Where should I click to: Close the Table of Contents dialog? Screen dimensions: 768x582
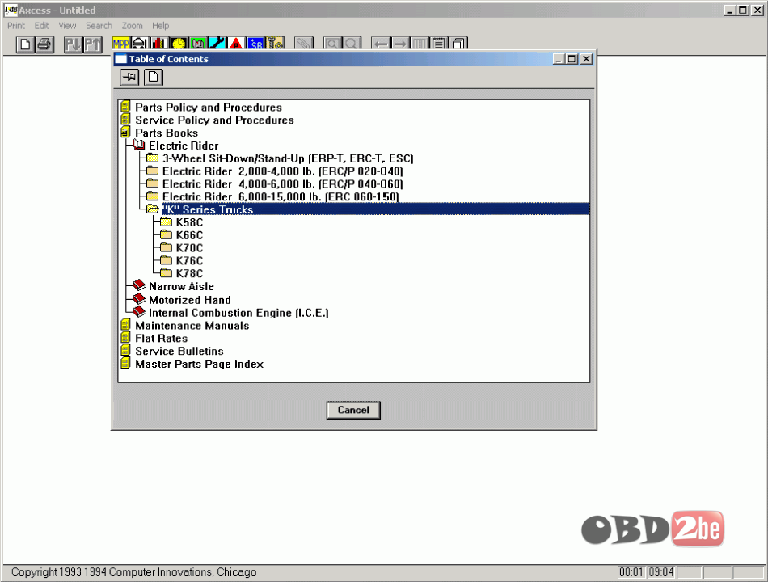(x=586, y=59)
